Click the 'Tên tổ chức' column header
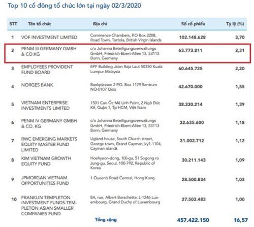 pyautogui.click(x=40, y=24)
